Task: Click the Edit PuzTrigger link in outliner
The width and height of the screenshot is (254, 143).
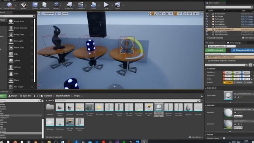Action: pos(247,17)
